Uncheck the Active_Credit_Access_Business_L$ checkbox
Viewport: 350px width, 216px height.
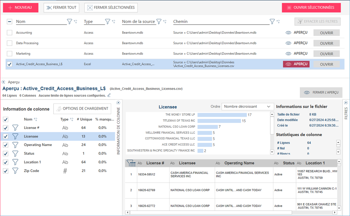[10, 64]
